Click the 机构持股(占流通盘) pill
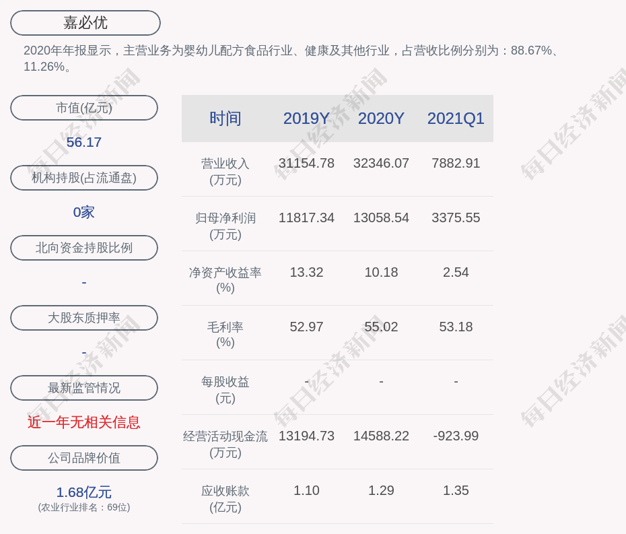This screenshot has height=534, width=626. tap(84, 178)
